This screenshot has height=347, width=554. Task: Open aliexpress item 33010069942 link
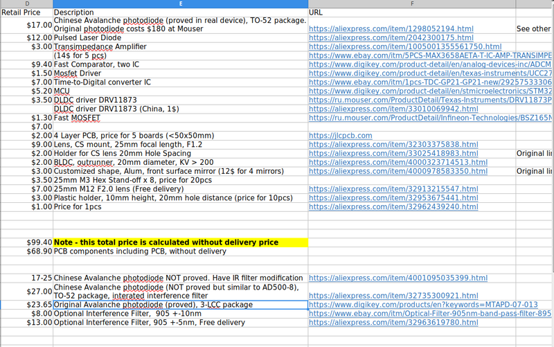393,109
